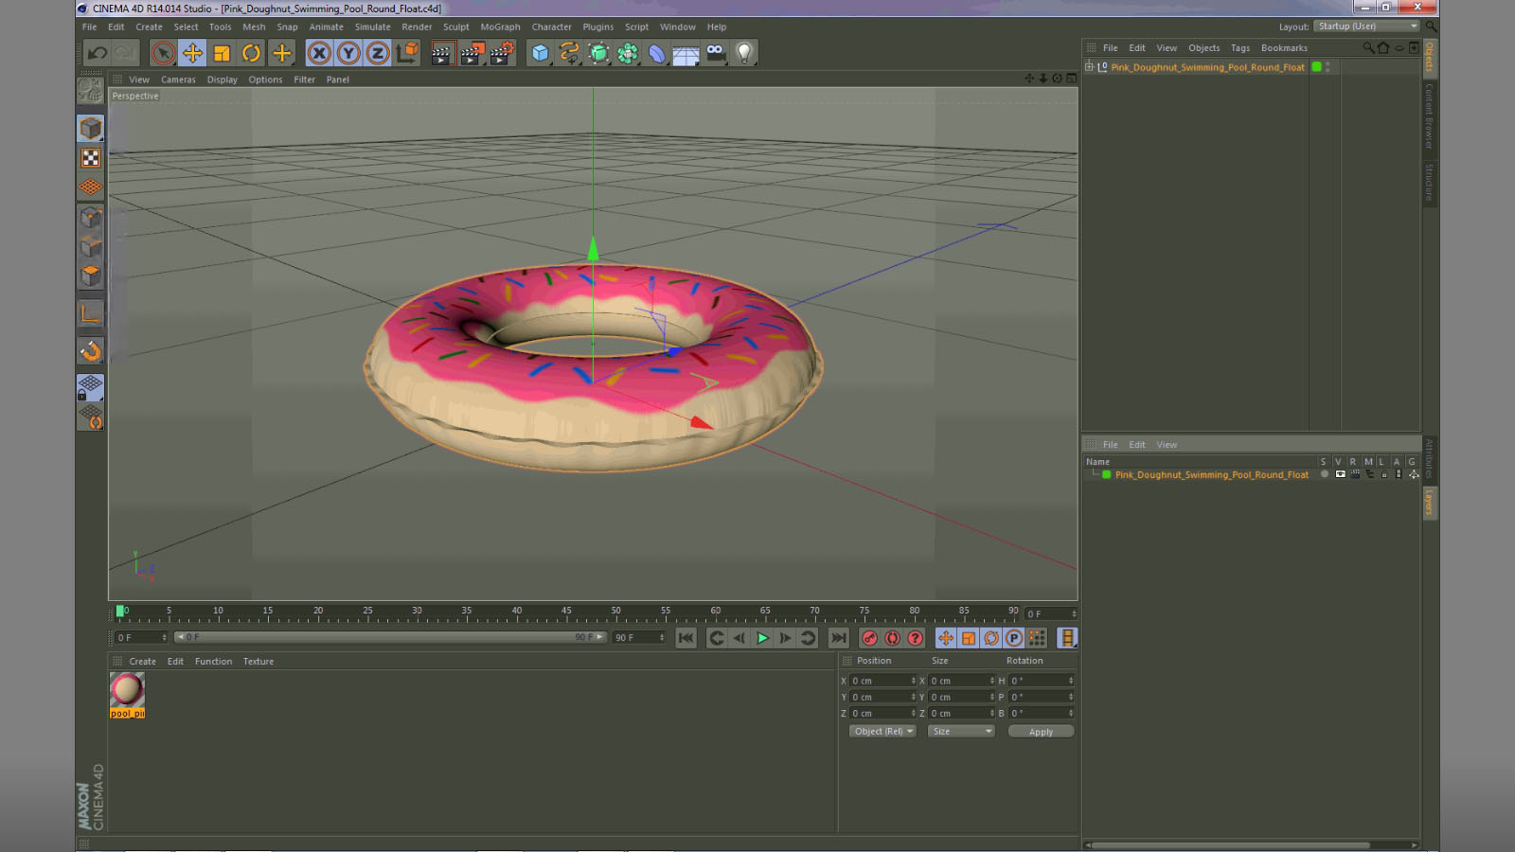Image resolution: width=1515 pixels, height=852 pixels.
Task: Activate the Move tool in top toolbar
Action: 192,53
